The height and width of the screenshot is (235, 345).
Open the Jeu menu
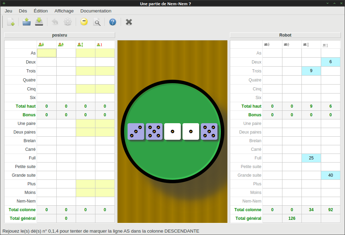pos(9,11)
